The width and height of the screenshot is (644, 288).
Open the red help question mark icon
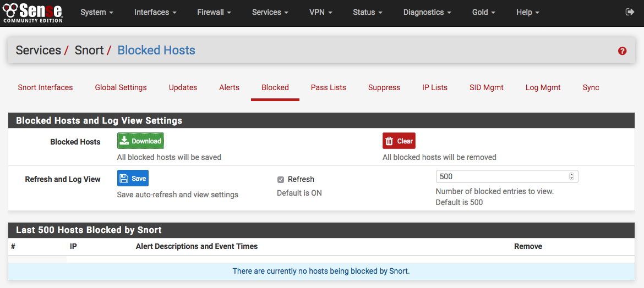coord(622,51)
